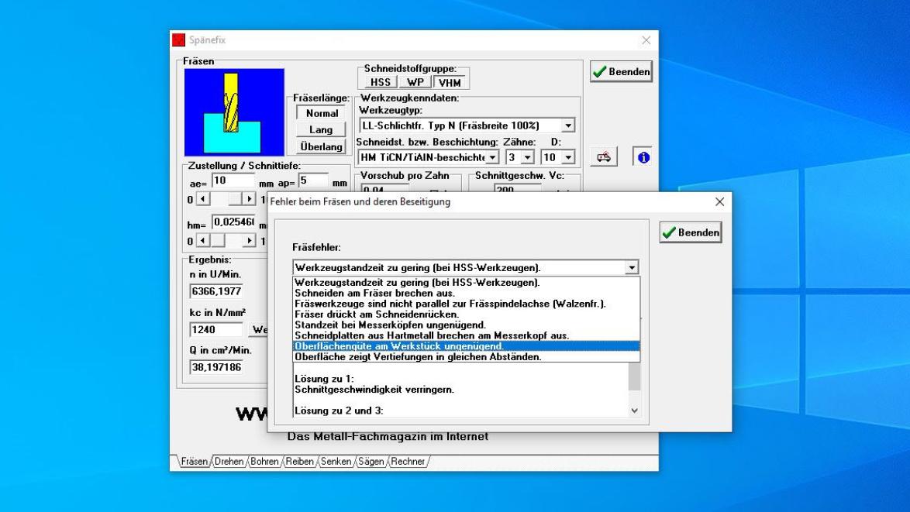Click the text 'Lösung zu 2 und 3:'
910x512 pixels.
pos(339,411)
